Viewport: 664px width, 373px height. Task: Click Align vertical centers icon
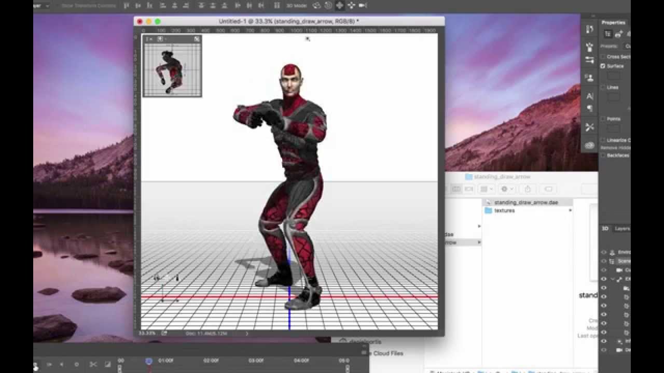point(139,6)
